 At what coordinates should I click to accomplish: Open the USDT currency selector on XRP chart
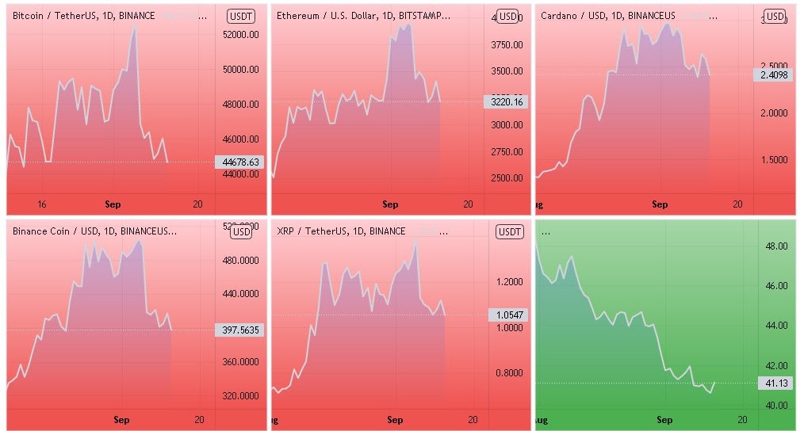(x=507, y=231)
